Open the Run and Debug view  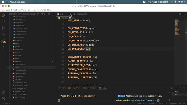3,35
